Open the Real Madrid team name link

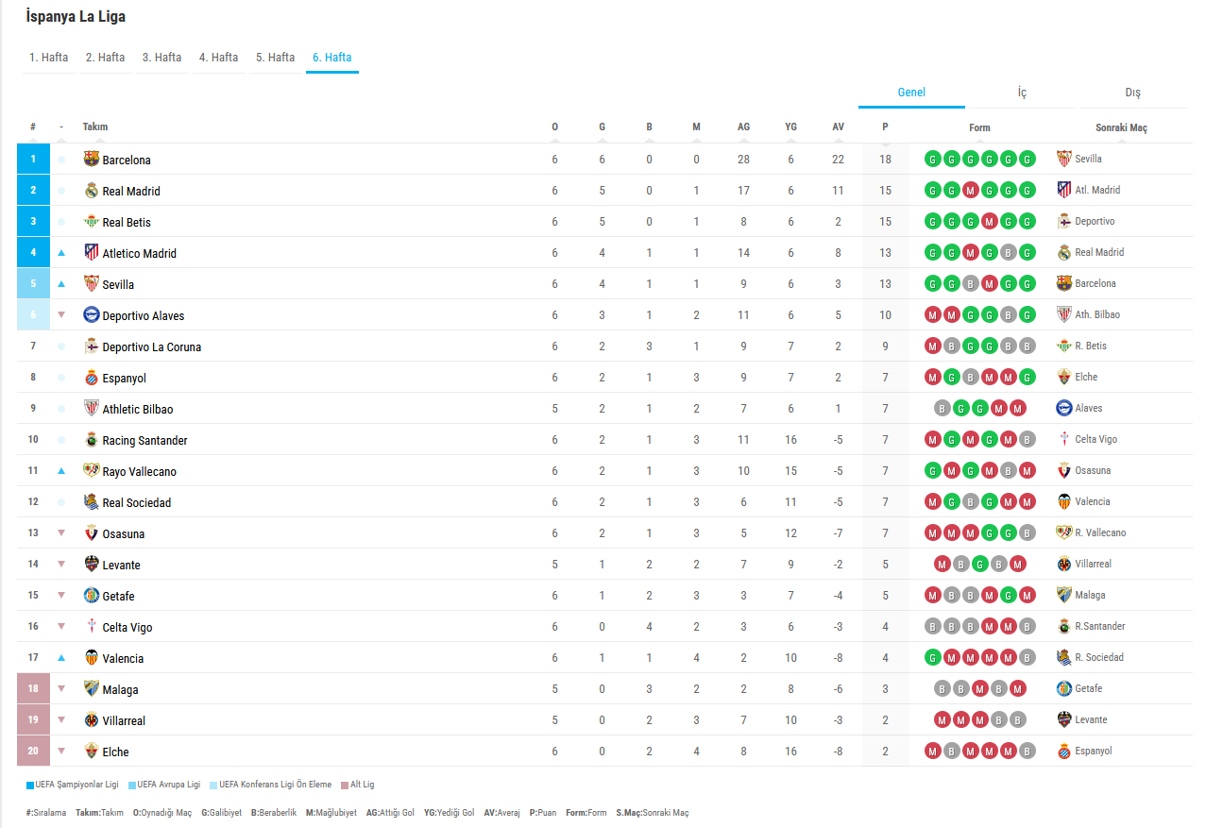coord(131,192)
